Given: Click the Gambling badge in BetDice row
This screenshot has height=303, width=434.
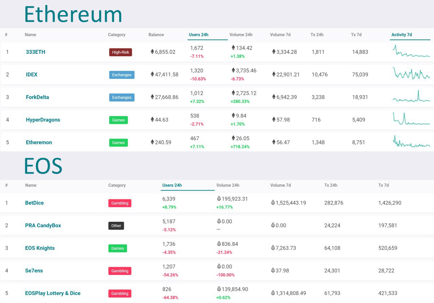Looking at the screenshot, I should (x=120, y=203).
